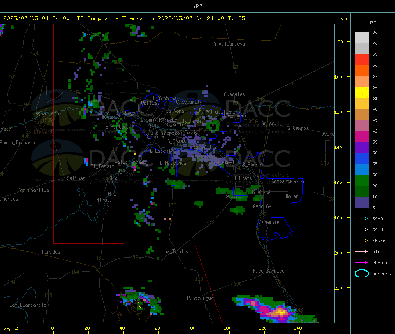Select the light gray 70-80 dBZ swatch
The width and height of the screenshot is (395, 334).
coord(362,38)
